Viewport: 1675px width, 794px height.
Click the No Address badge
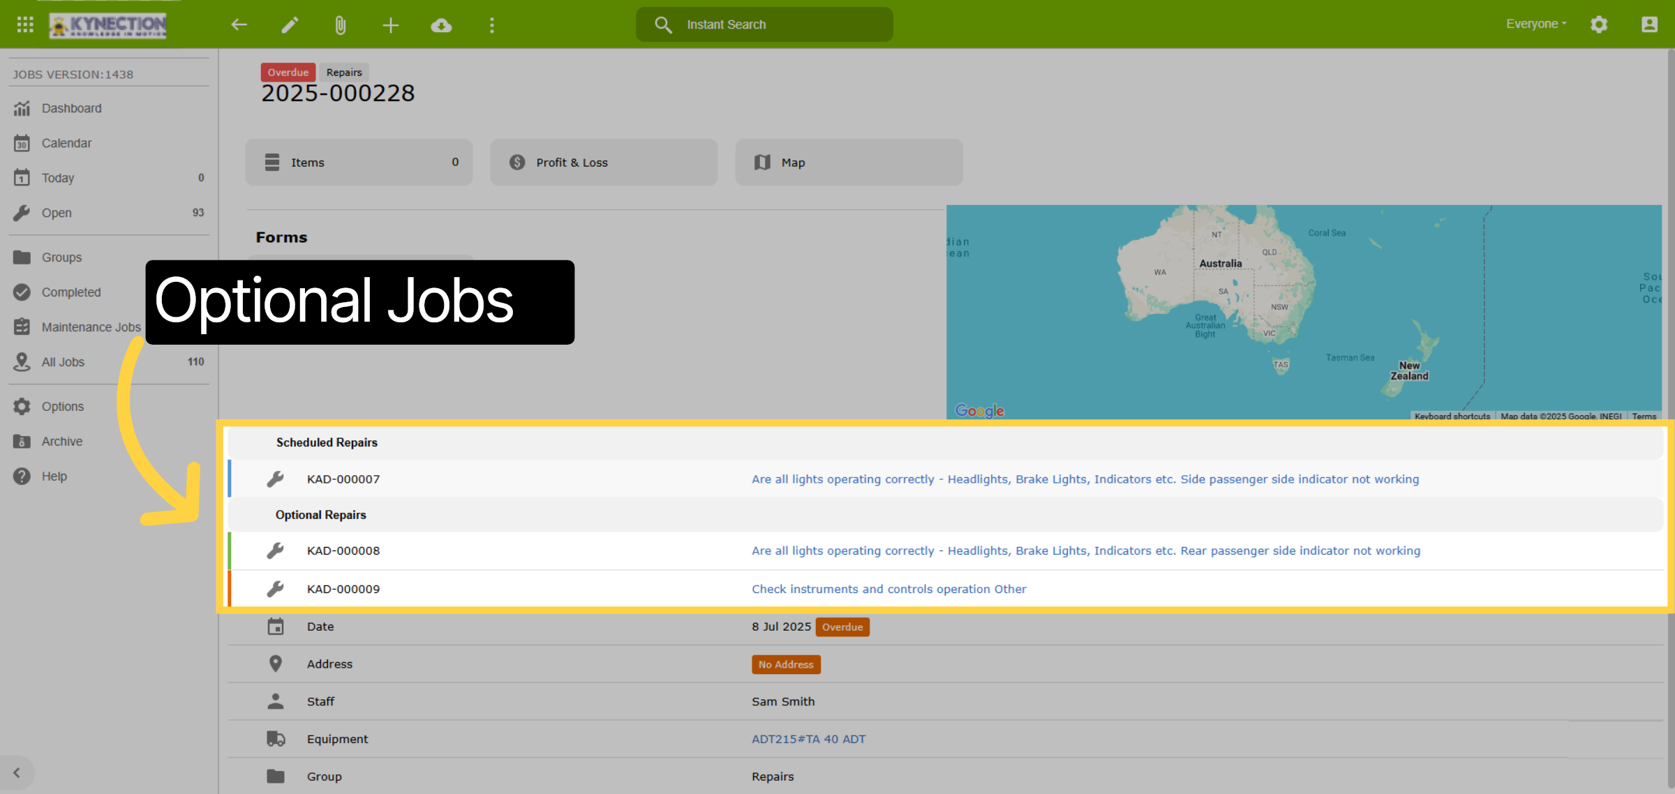point(786,664)
